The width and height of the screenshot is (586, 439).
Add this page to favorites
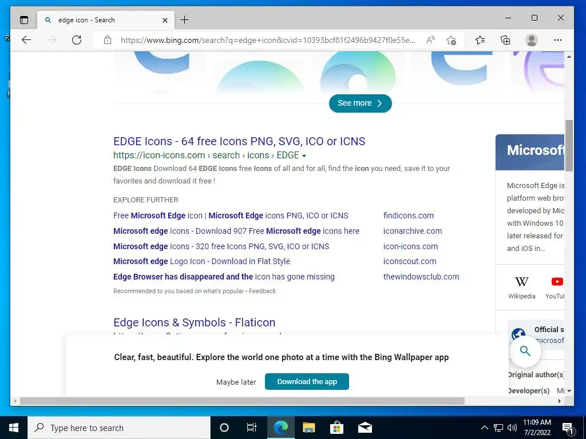[451, 40]
